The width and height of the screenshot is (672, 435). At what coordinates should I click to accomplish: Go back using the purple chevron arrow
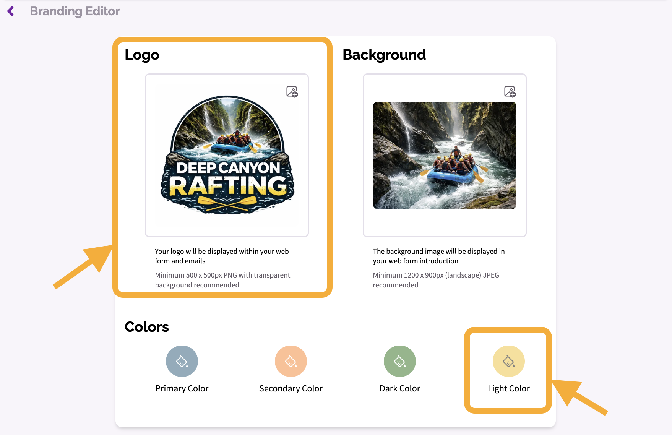point(11,11)
